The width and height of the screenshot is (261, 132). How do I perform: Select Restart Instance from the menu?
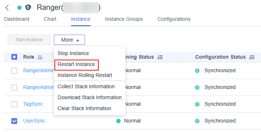point(76,64)
